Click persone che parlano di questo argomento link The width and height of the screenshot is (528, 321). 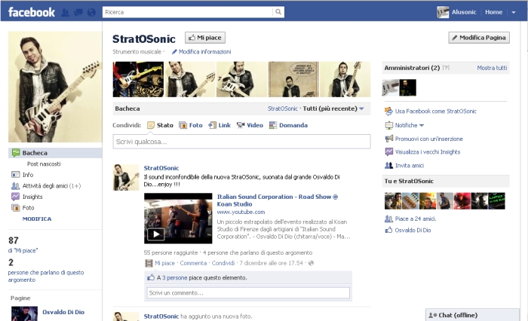[x=46, y=276]
